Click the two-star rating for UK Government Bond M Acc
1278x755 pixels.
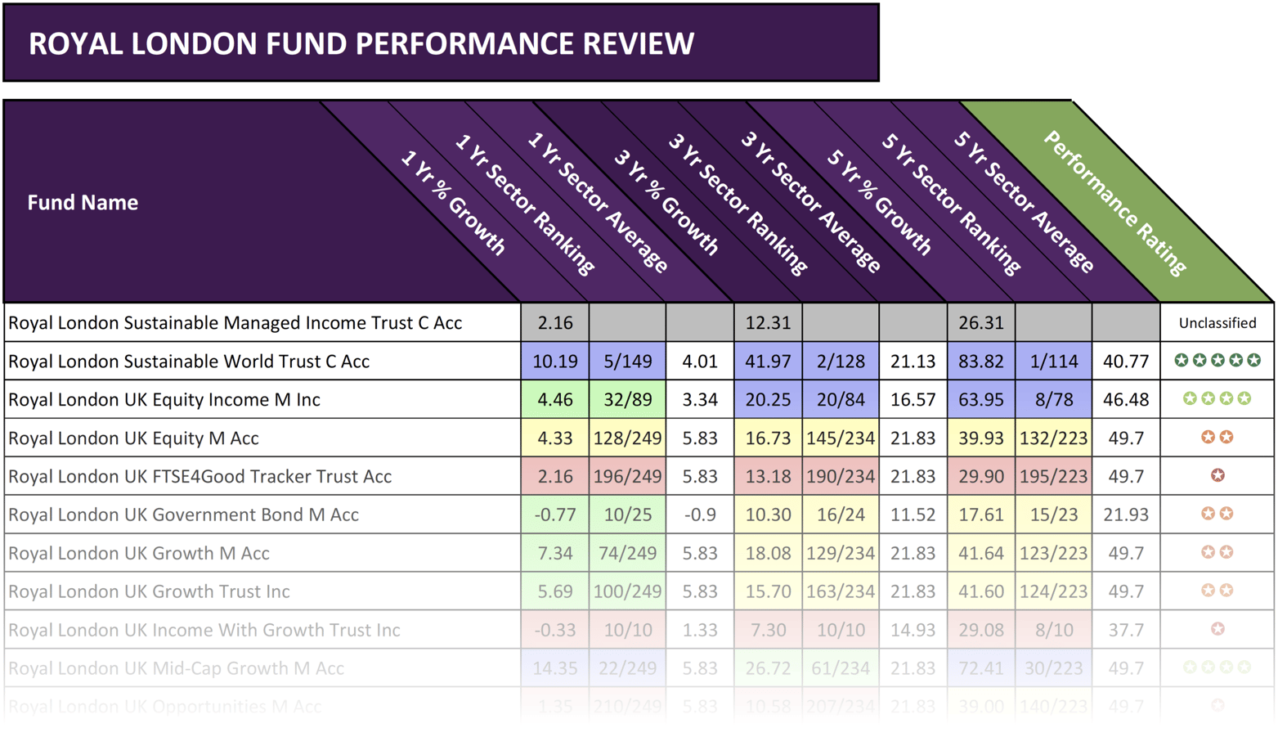tap(1217, 515)
